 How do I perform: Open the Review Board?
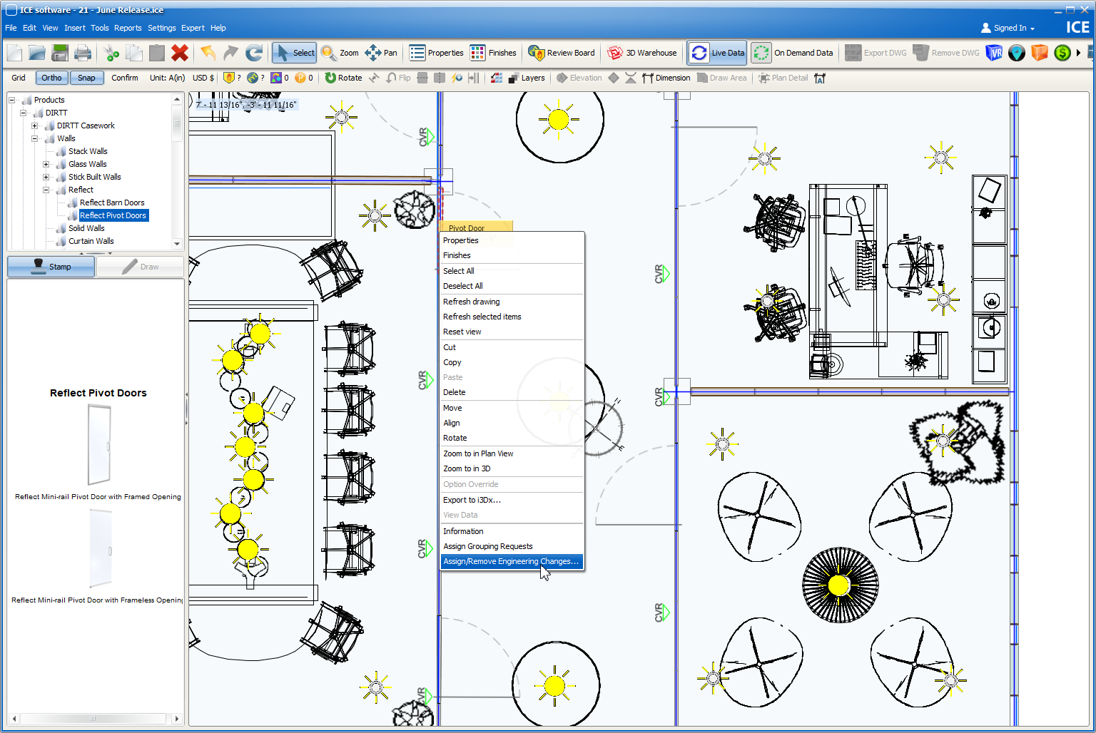point(562,53)
